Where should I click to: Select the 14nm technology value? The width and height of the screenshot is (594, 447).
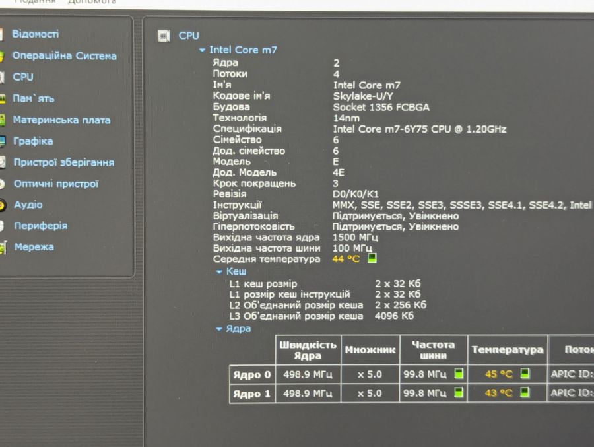(346, 118)
